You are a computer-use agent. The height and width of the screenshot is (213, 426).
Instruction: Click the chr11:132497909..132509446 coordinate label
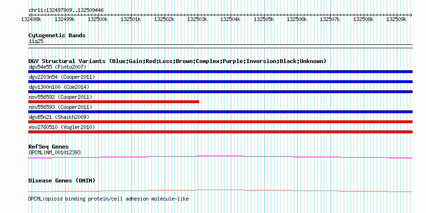pos(66,11)
